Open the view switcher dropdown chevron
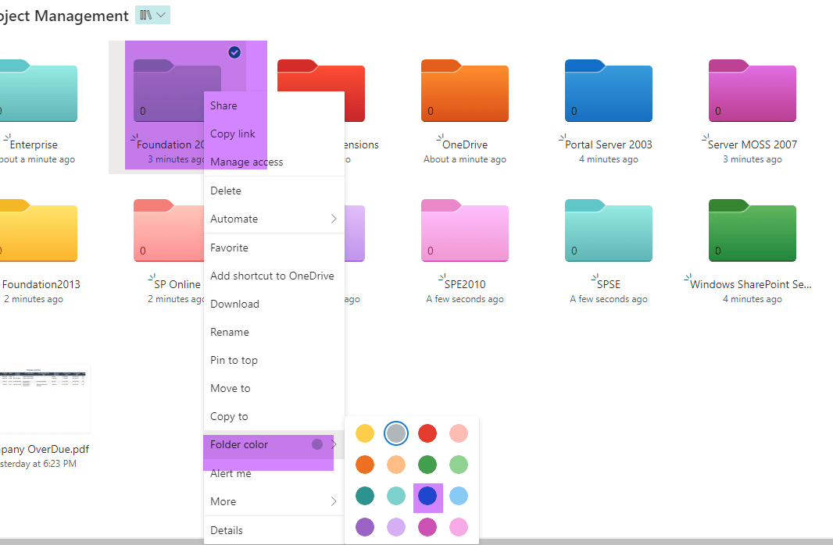This screenshot has width=833, height=545. pos(161,16)
